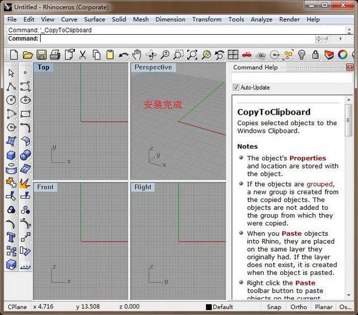This screenshot has width=358, height=315.
Task: Click Undo View Change icon
Action: tap(220, 55)
